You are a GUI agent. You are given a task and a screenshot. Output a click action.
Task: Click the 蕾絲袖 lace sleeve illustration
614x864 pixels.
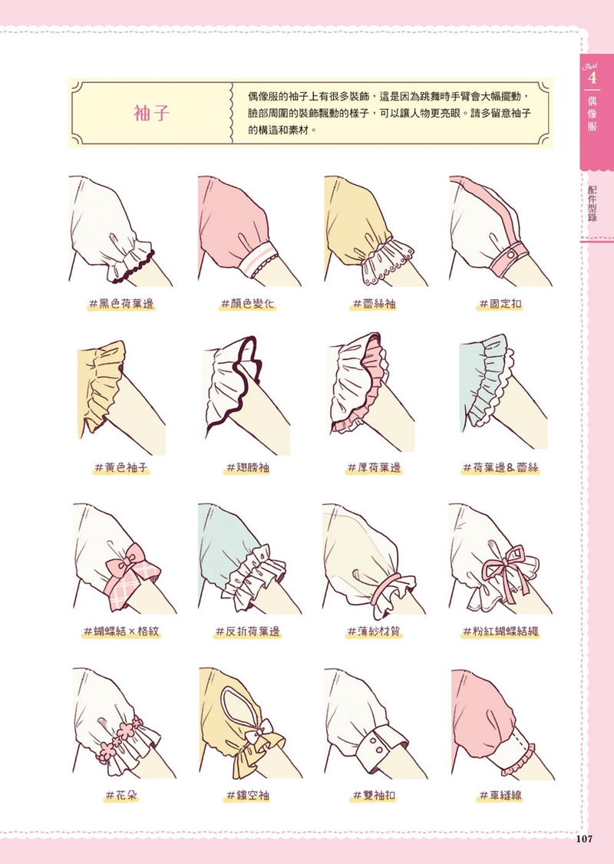(x=376, y=231)
